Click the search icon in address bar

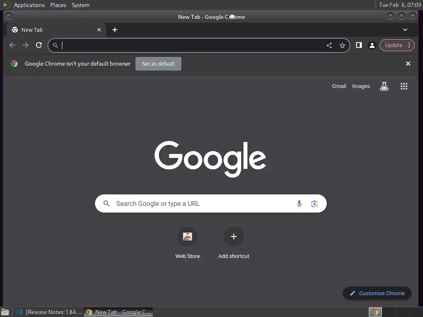[55, 45]
